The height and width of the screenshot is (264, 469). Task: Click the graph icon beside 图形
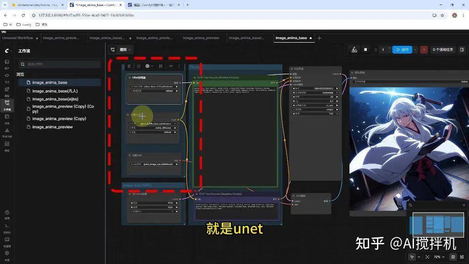(x=113, y=49)
